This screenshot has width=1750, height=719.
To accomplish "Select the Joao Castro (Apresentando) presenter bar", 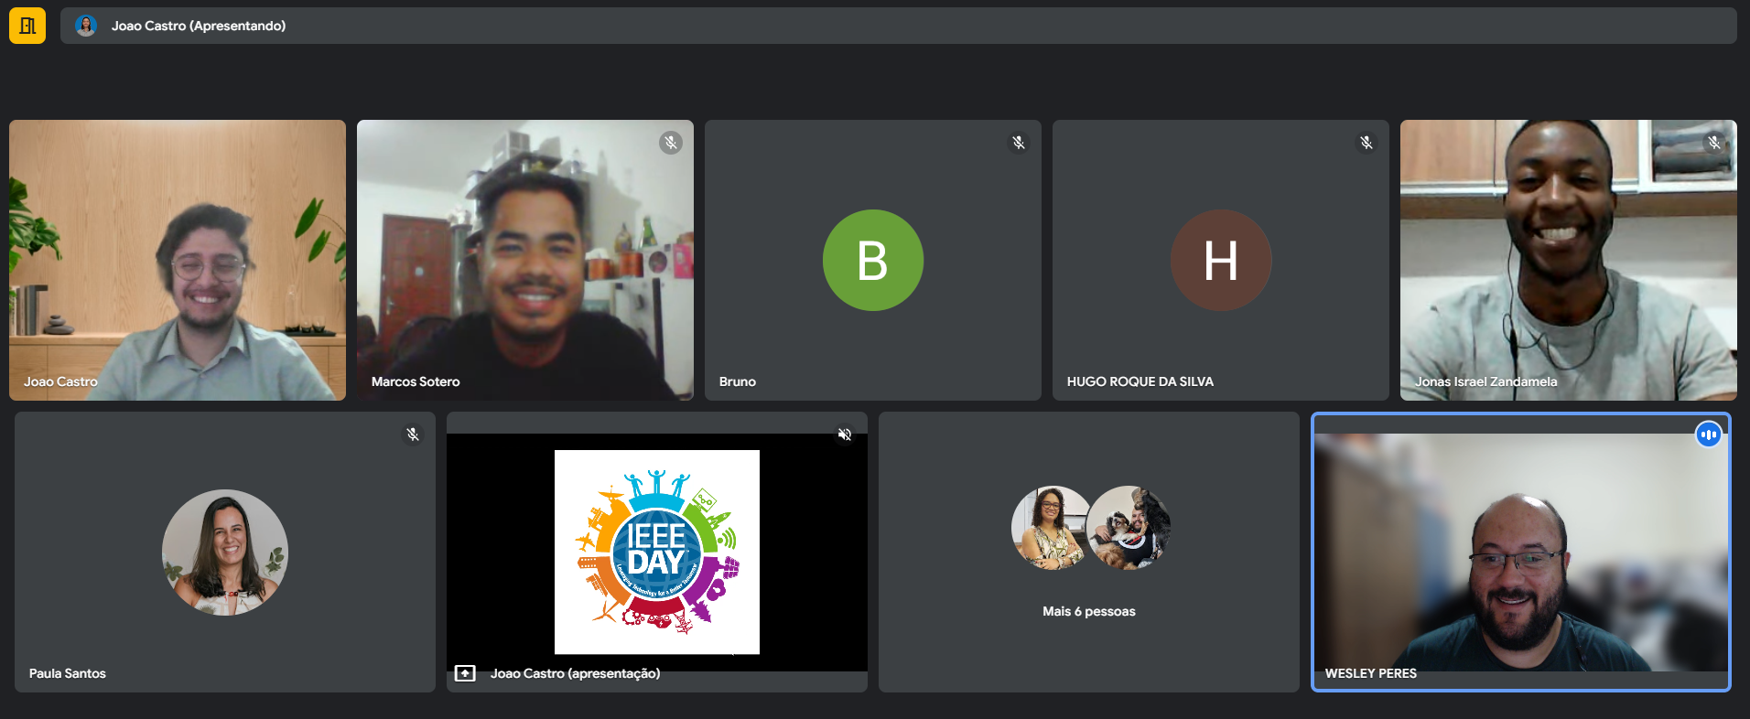I will pos(898,26).
